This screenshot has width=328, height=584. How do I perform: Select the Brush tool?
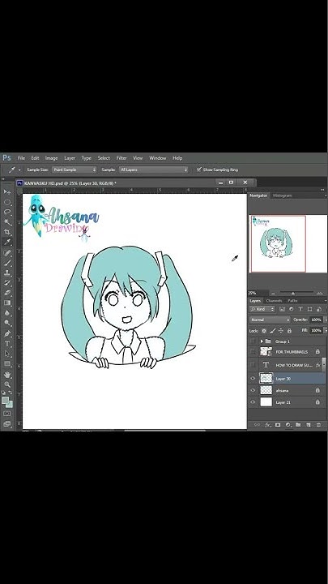(7, 264)
